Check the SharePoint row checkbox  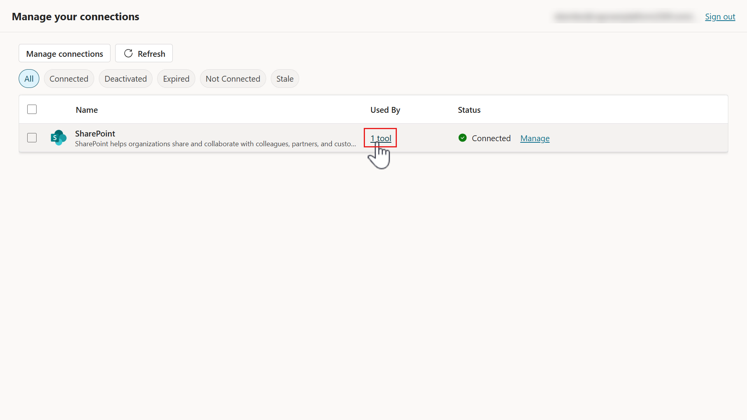32,138
